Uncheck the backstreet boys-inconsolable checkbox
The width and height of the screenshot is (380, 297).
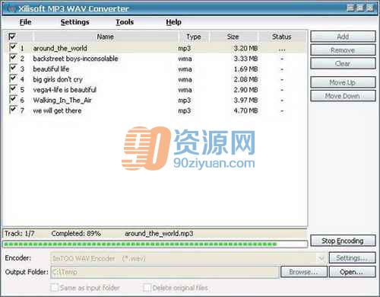13,58
